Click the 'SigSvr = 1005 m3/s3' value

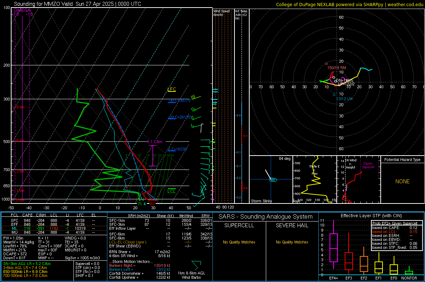tap(82, 258)
